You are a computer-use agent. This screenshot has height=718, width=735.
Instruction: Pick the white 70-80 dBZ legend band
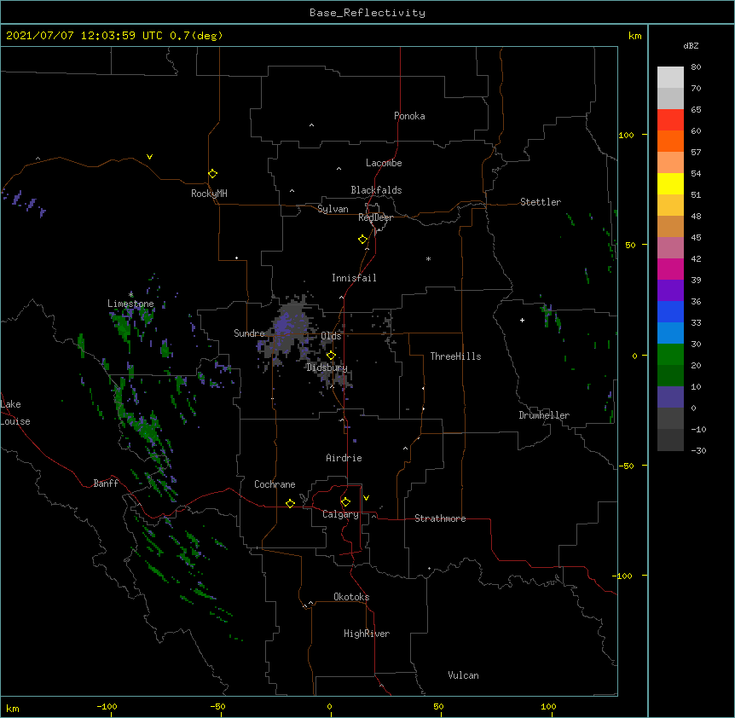tap(670, 77)
